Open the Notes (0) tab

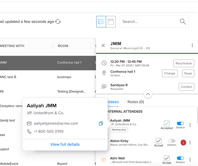[136, 102]
